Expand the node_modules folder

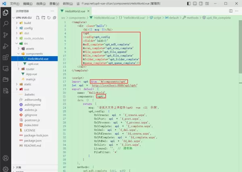coord(33,38)
